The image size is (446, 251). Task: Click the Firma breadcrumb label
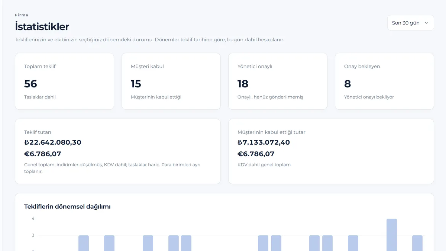[22, 15]
